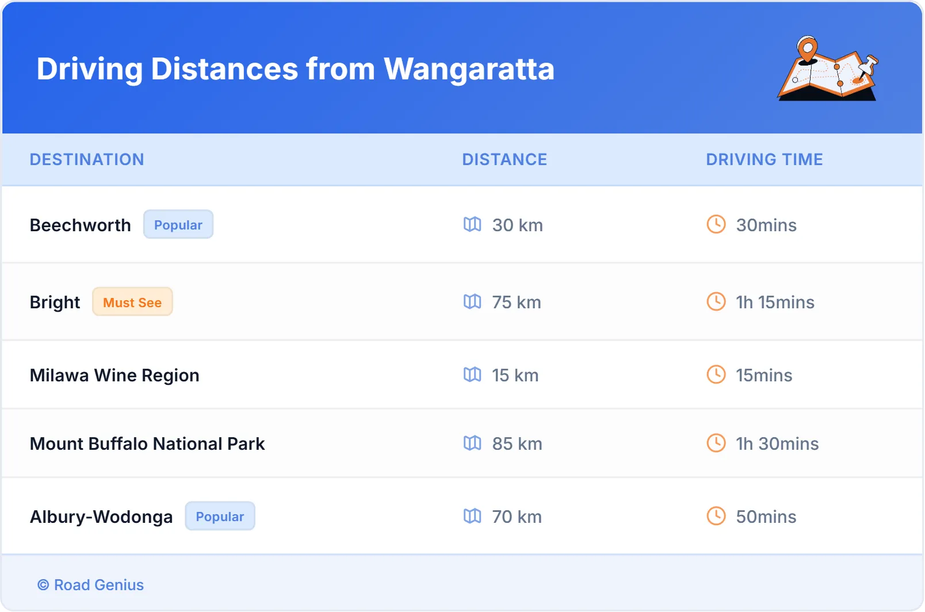Viewport: 925px width, 612px height.
Task: Click the DESTINATION column header
Action: (87, 159)
